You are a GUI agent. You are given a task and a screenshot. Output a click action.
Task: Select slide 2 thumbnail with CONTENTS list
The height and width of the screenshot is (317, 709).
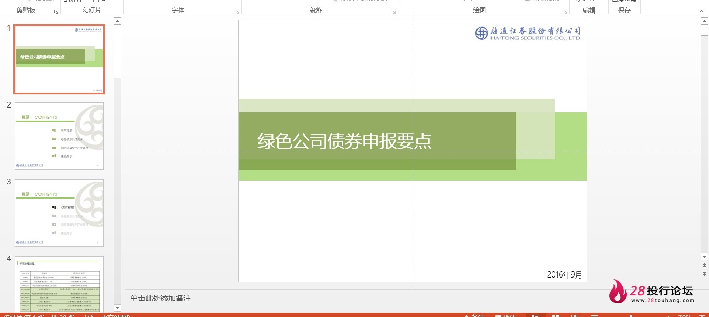click(x=59, y=136)
